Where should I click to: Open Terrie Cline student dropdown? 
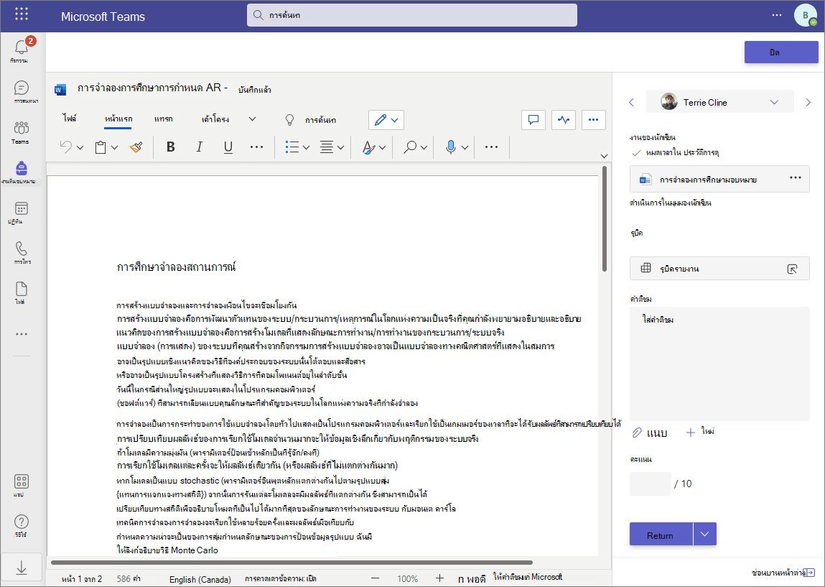click(719, 101)
